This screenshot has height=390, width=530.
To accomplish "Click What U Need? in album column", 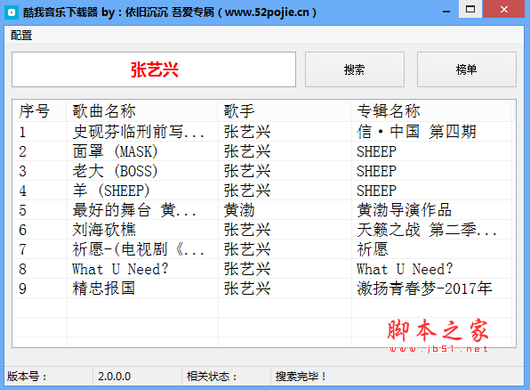I will [405, 270].
